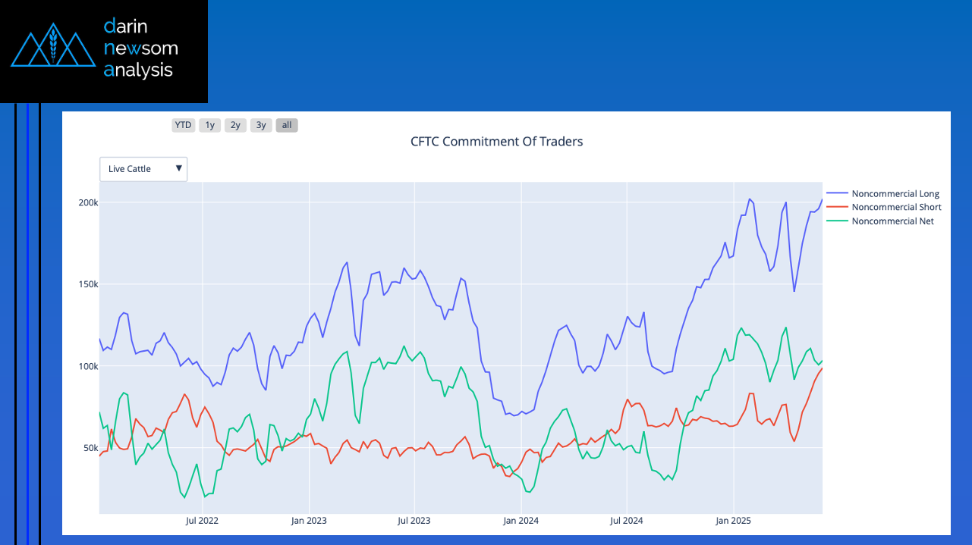Click blue line swatch in legend
Image resolution: width=972 pixels, height=545 pixels.
pos(836,194)
